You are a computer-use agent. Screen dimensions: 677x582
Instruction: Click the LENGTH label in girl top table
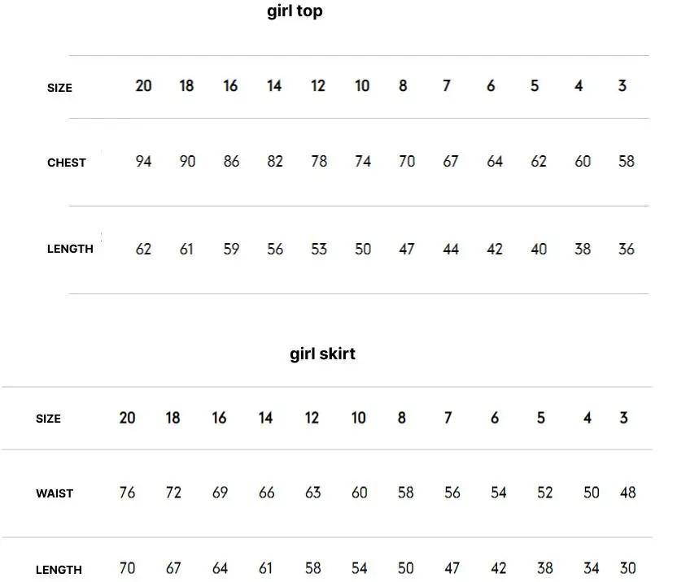coord(70,249)
